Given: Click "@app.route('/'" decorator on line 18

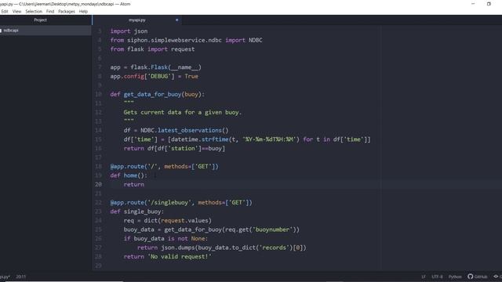Looking at the screenshot, I should (134, 166).
